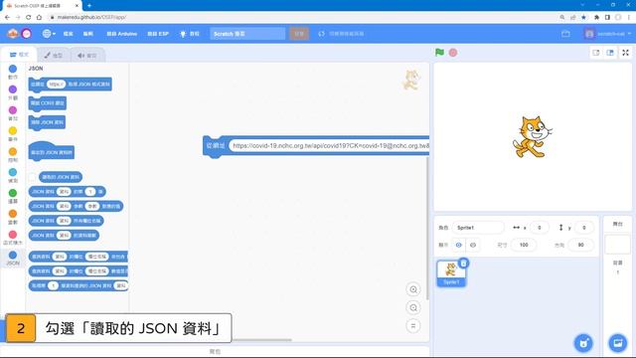636x358 pixels.
Task: Click the red stop button
Action: (x=453, y=53)
